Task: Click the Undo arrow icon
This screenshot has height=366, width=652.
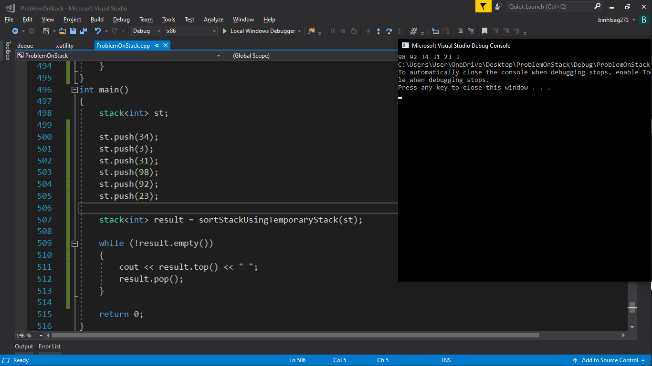Action: (97, 31)
